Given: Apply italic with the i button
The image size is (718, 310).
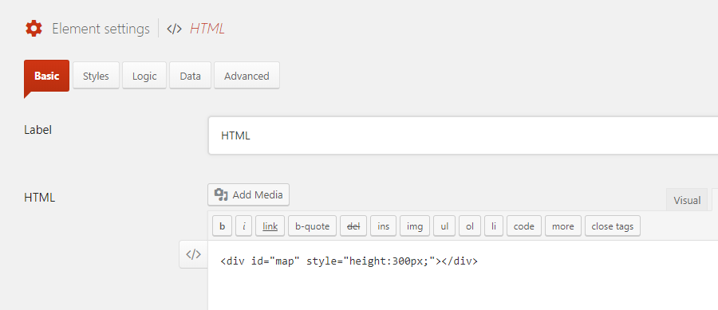Looking at the screenshot, I should [x=244, y=226].
